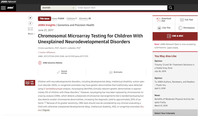Click the CME & MOC button
Image resolution: width=198 pixels, height=116 pixels.
[175, 36]
